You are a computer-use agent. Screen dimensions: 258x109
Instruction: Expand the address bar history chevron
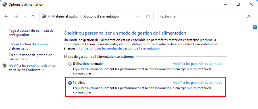pyautogui.click(x=138, y=16)
